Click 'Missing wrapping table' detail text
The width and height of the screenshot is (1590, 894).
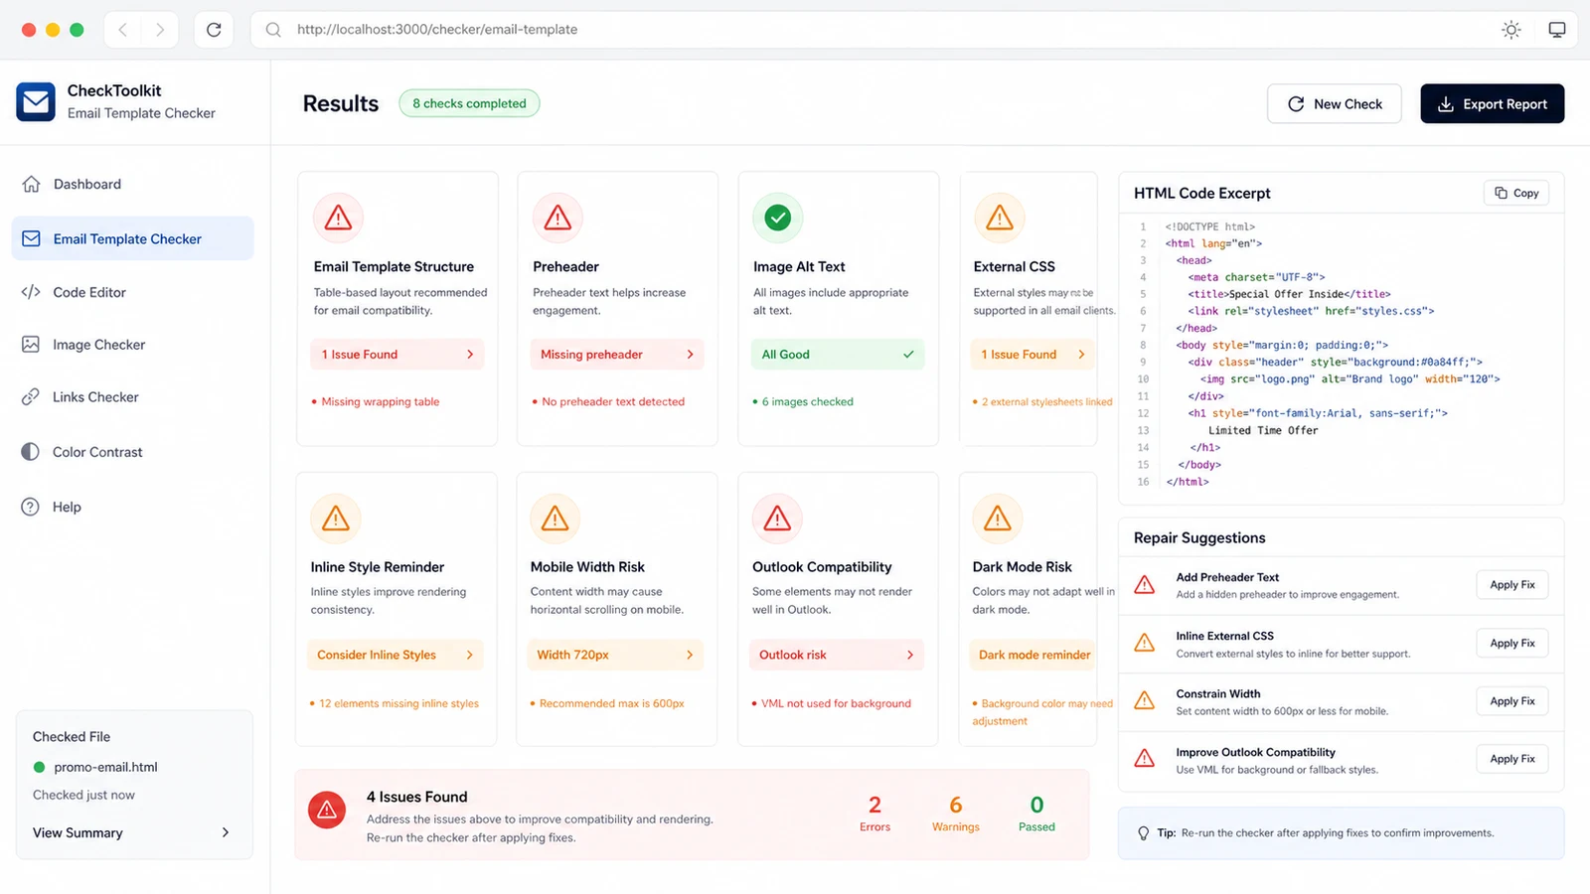pos(381,402)
